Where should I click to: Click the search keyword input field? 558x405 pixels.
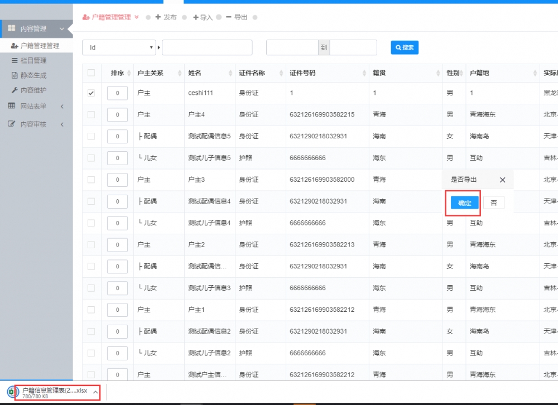click(x=207, y=47)
